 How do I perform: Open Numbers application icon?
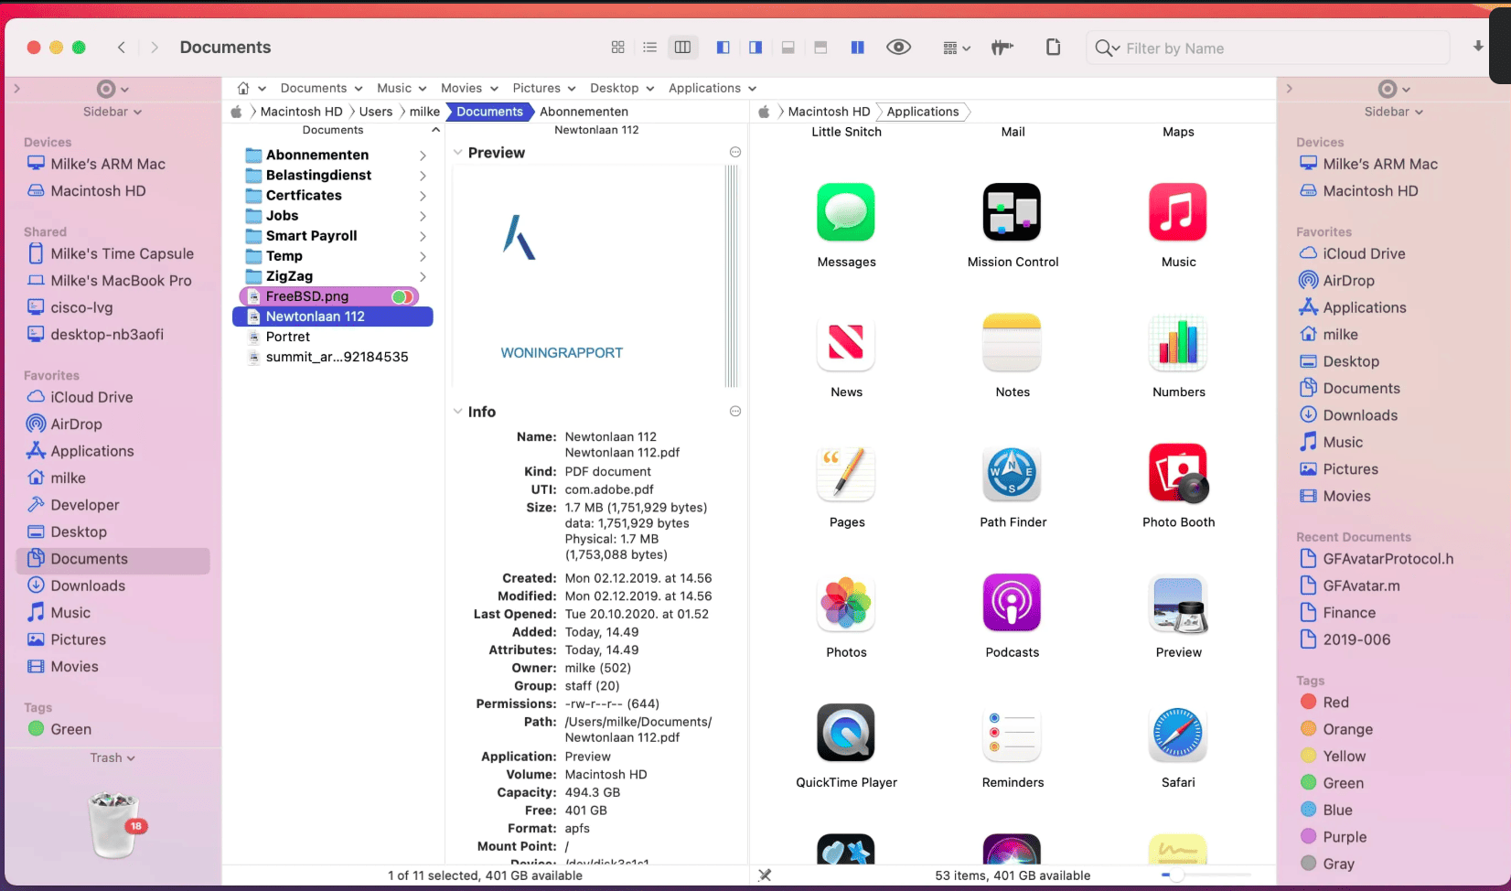point(1178,342)
